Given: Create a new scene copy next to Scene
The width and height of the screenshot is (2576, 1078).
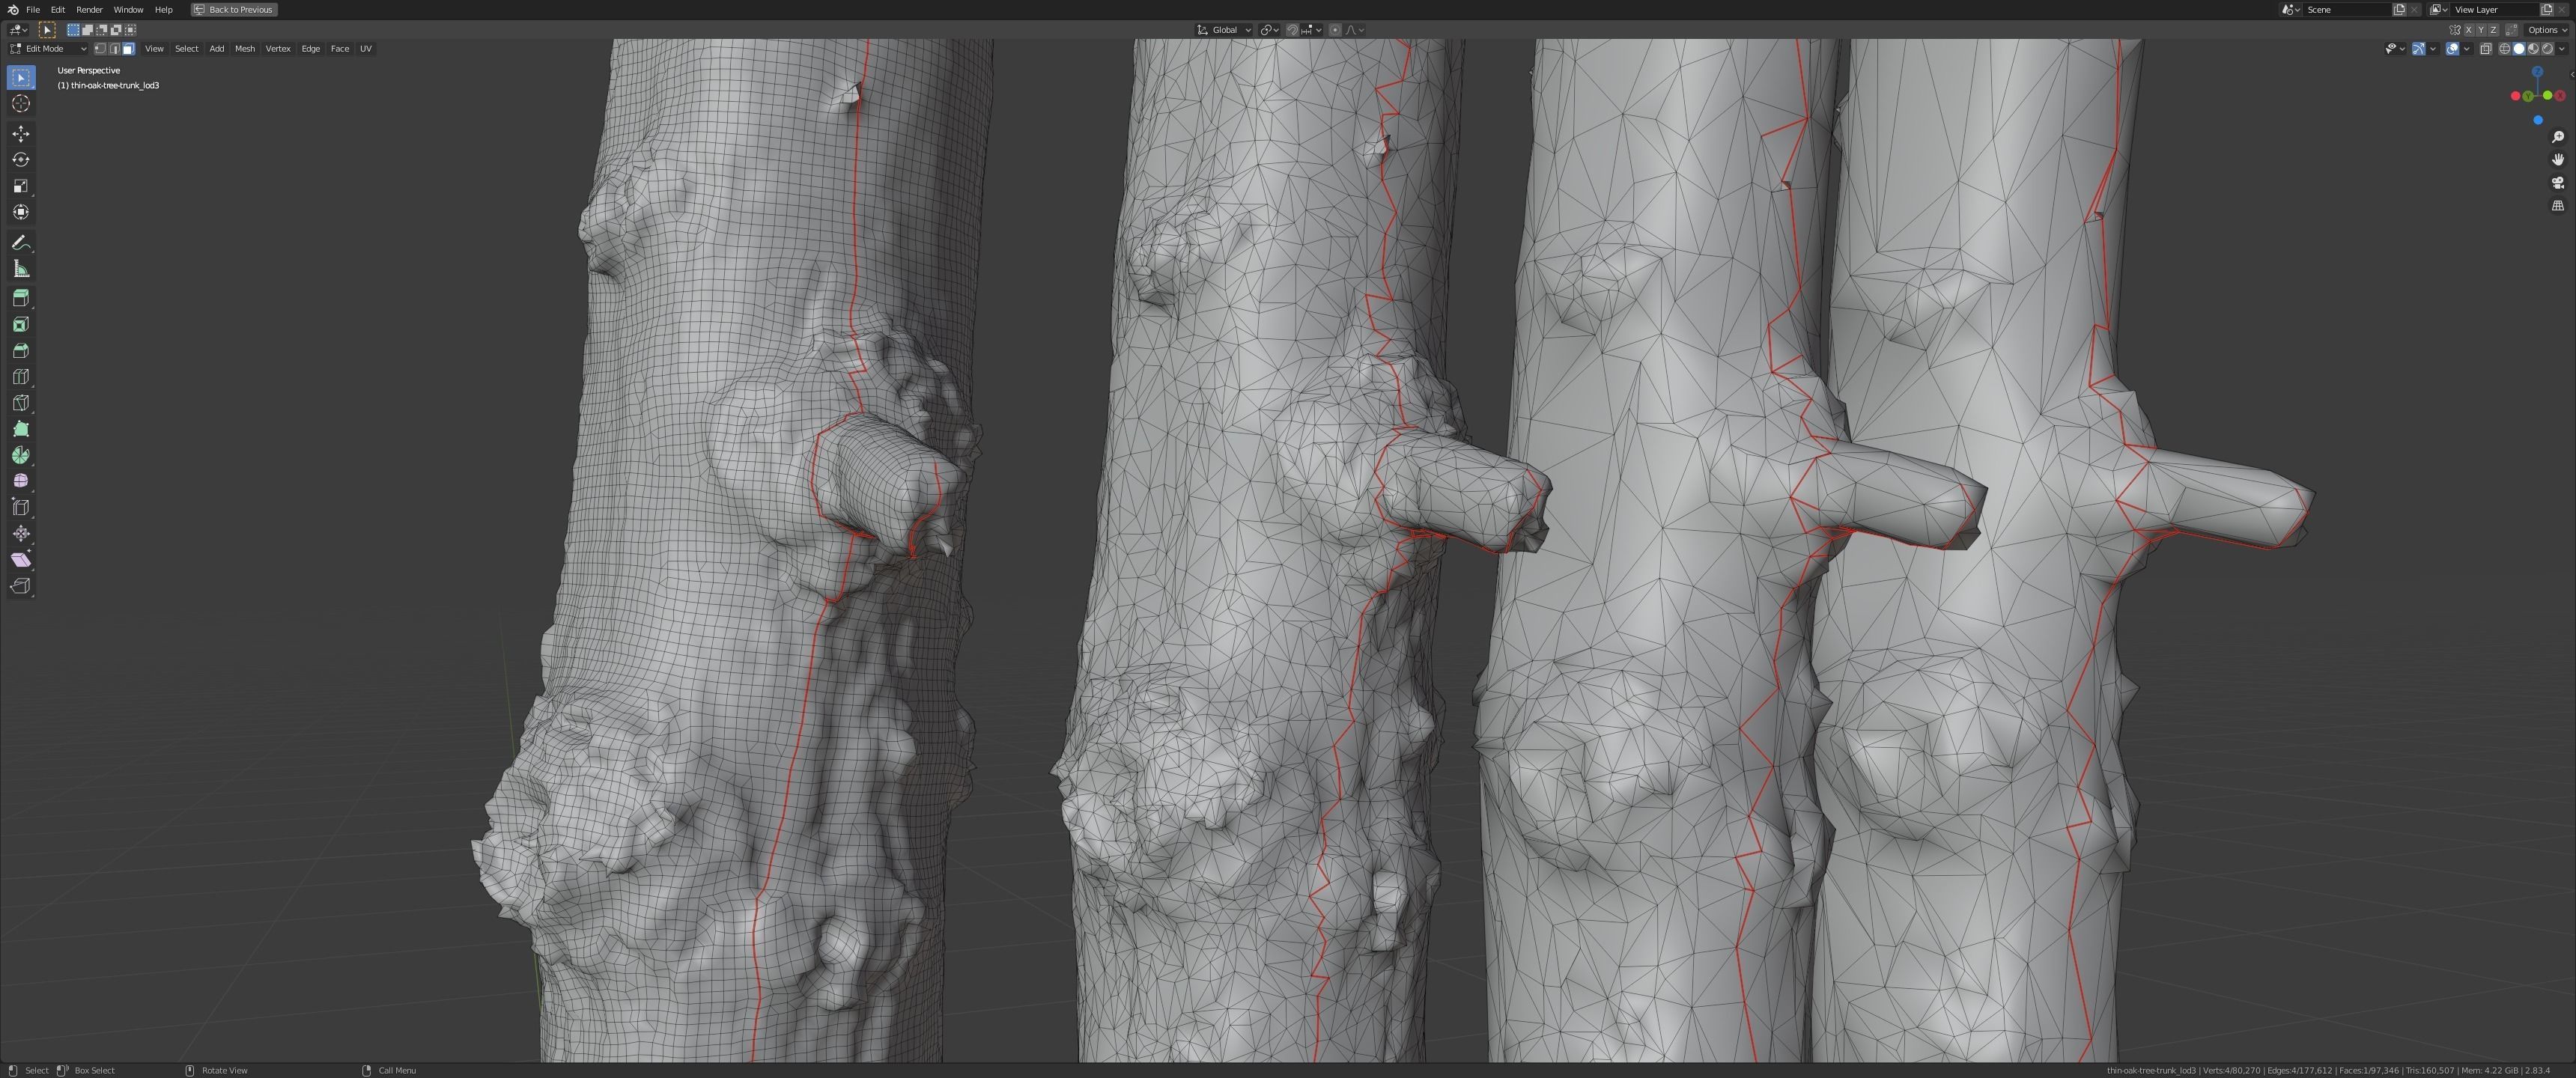Looking at the screenshot, I should 2399,9.
